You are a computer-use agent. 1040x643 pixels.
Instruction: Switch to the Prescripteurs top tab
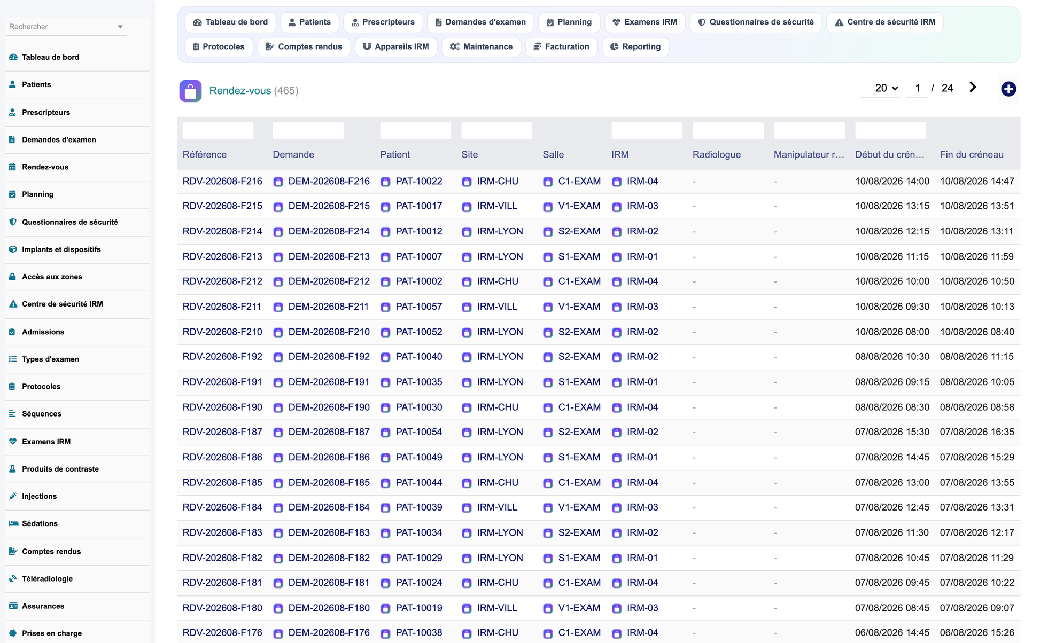coord(383,22)
